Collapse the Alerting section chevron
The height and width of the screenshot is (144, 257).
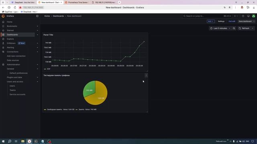point(37,48)
